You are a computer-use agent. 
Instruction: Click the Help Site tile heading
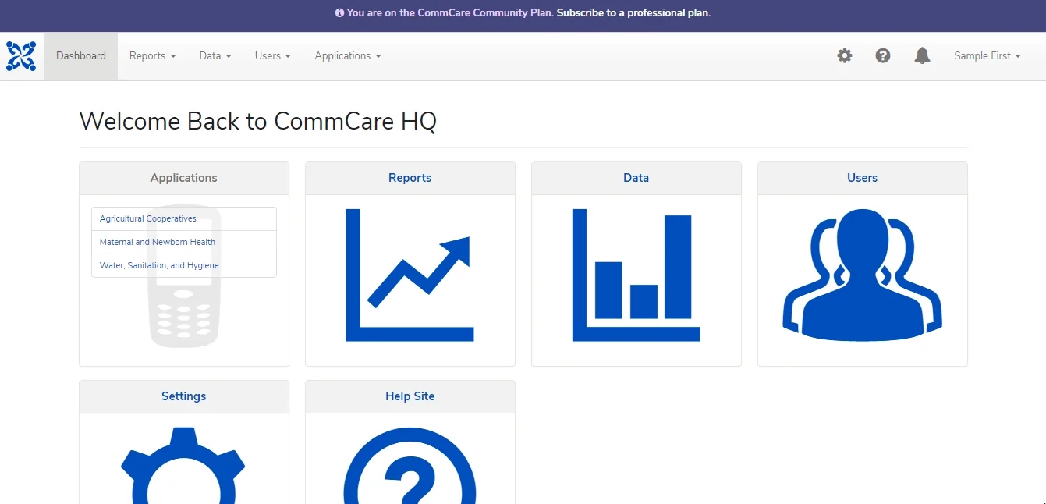point(410,396)
